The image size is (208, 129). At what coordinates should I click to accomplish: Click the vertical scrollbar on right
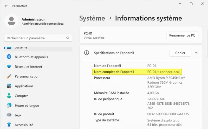pyautogui.click(x=207, y=43)
